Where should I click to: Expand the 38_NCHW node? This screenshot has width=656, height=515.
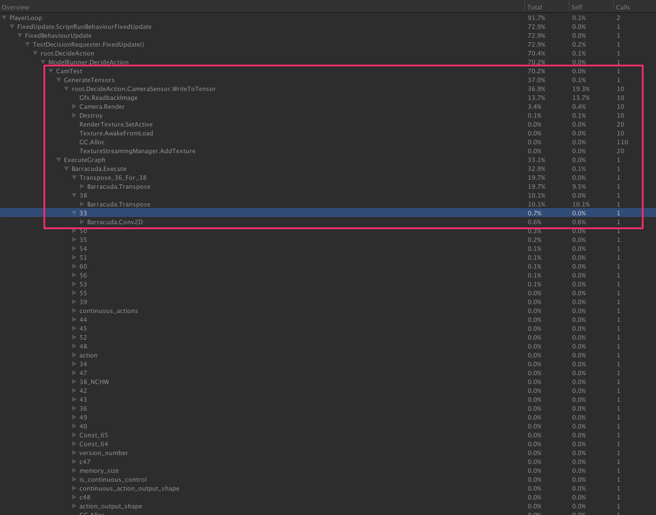tap(74, 382)
